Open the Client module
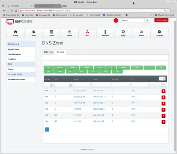 click(x=33, y=33)
